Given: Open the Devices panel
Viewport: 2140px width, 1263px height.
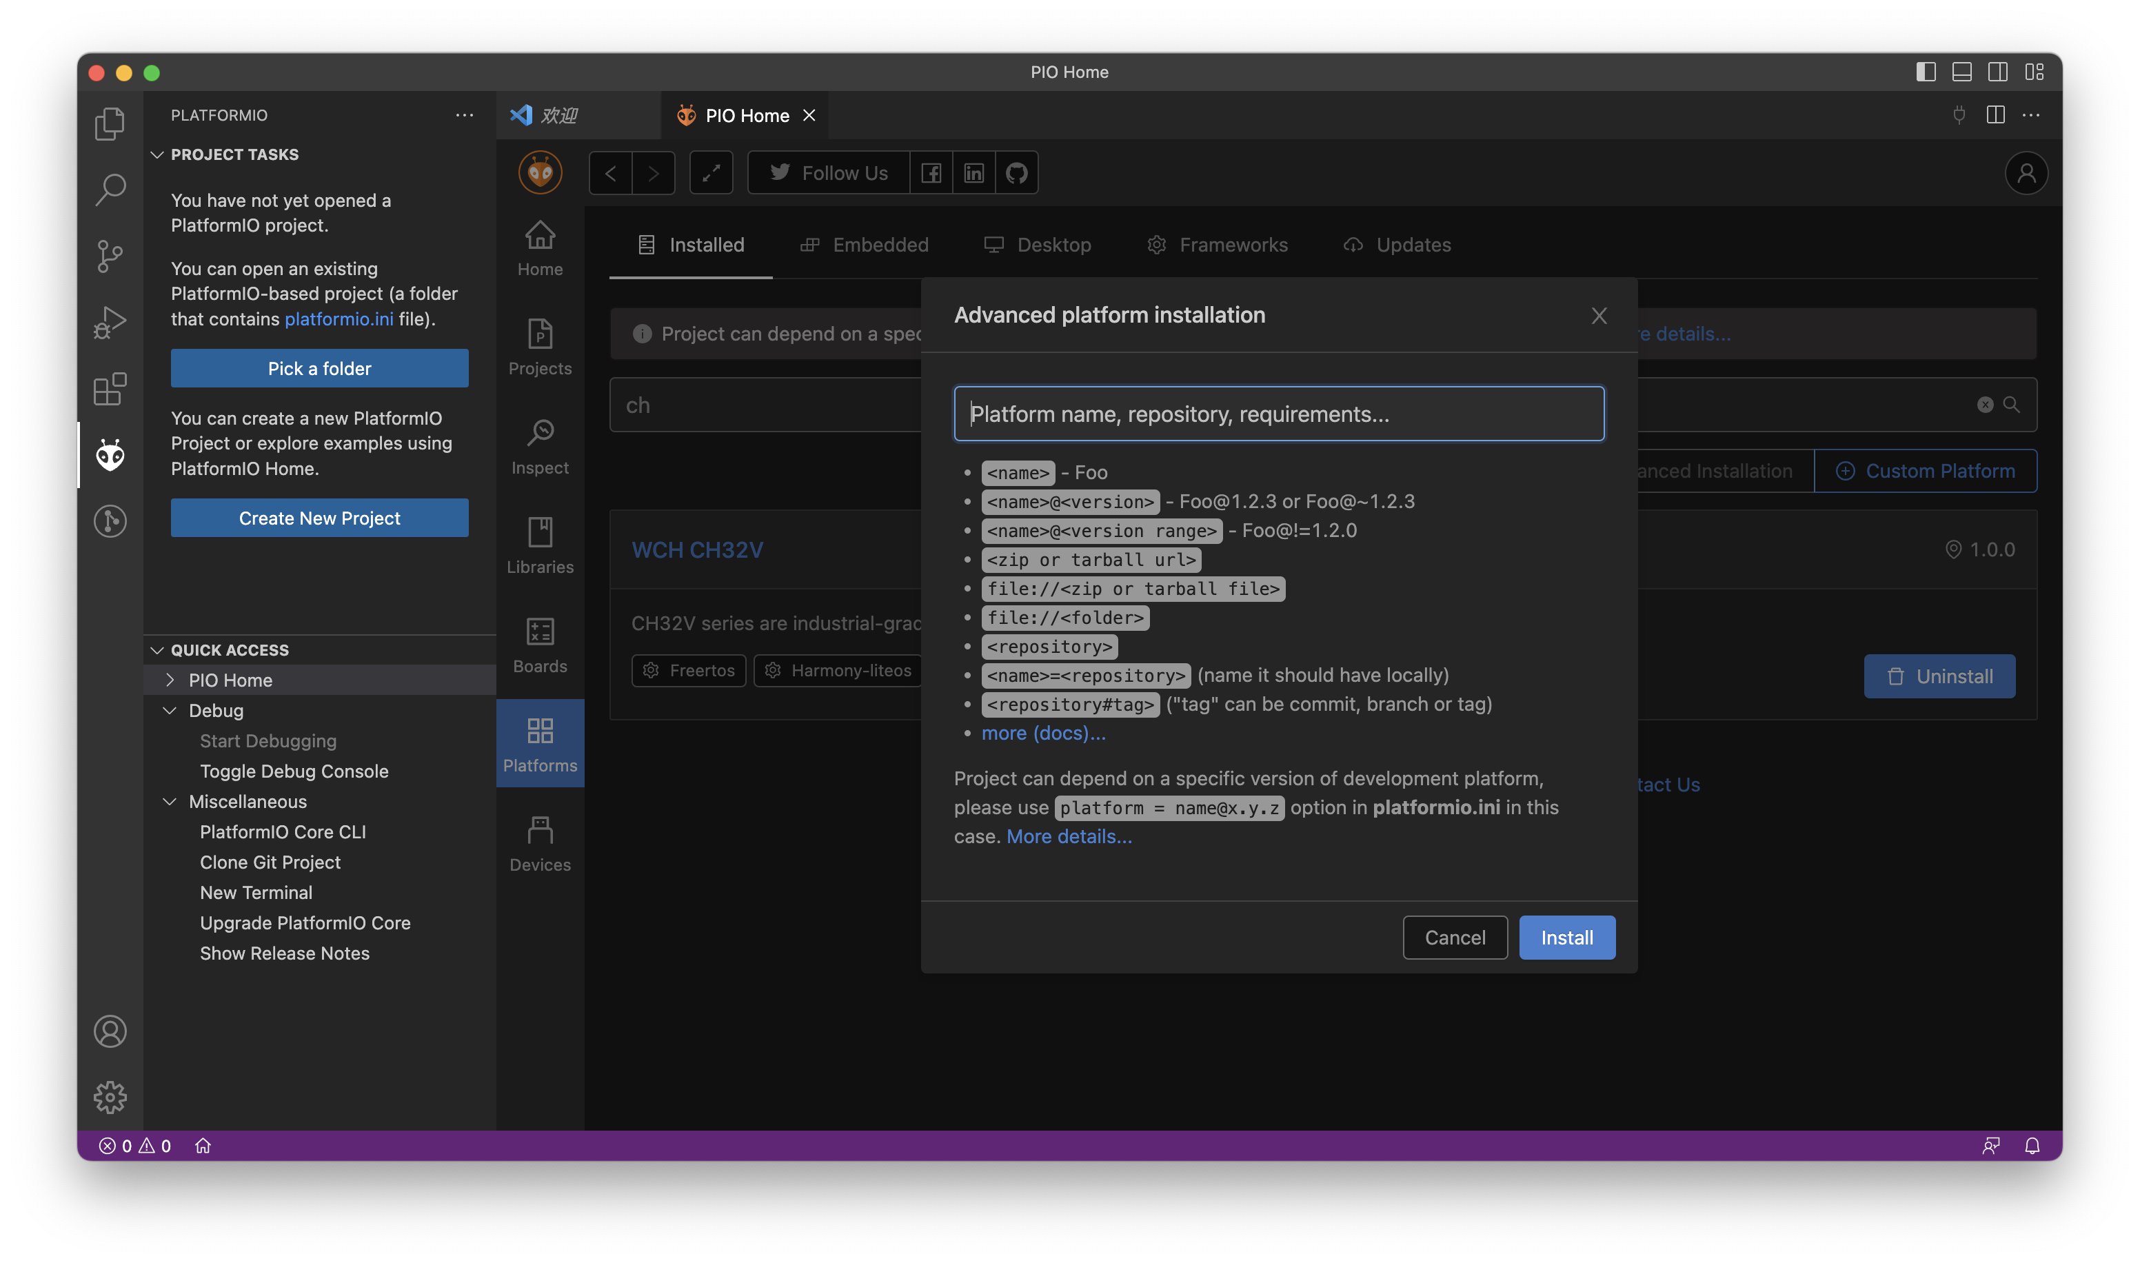Looking at the screenshot, I should click(x=539, y=841).
